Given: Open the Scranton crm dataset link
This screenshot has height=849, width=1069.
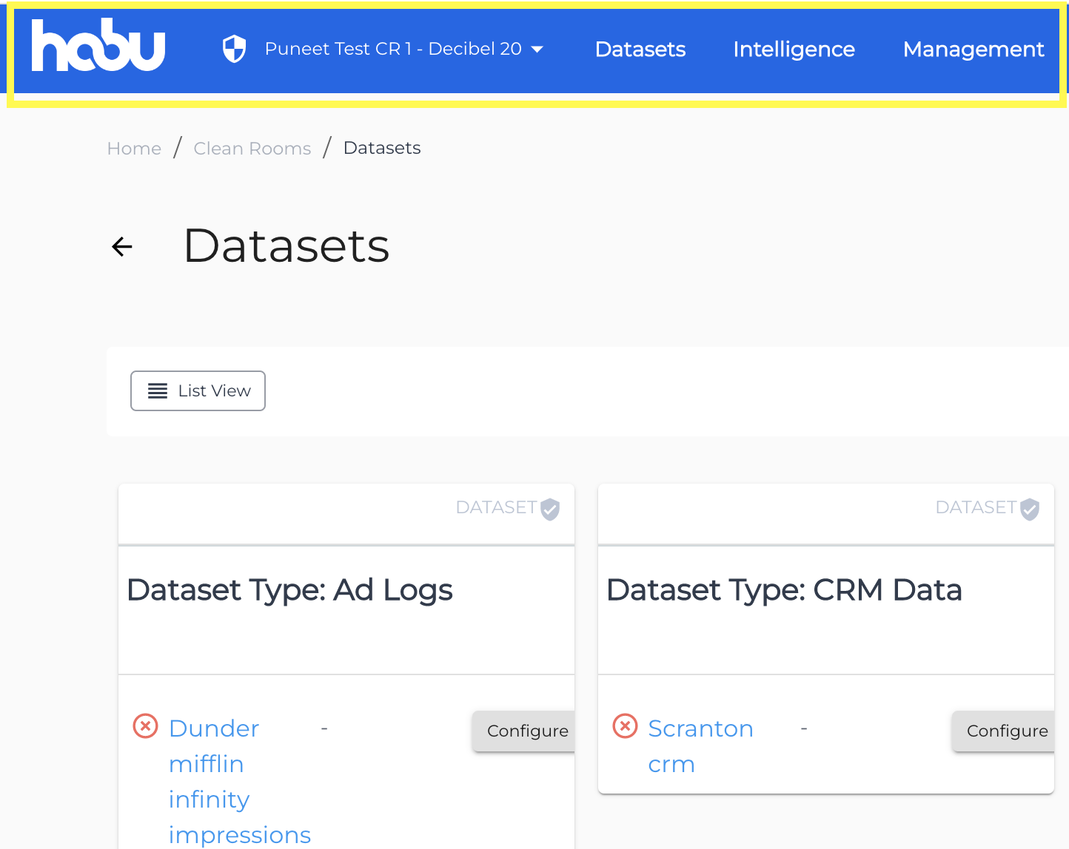Looking at the screenshot, I should pos(700,745).
